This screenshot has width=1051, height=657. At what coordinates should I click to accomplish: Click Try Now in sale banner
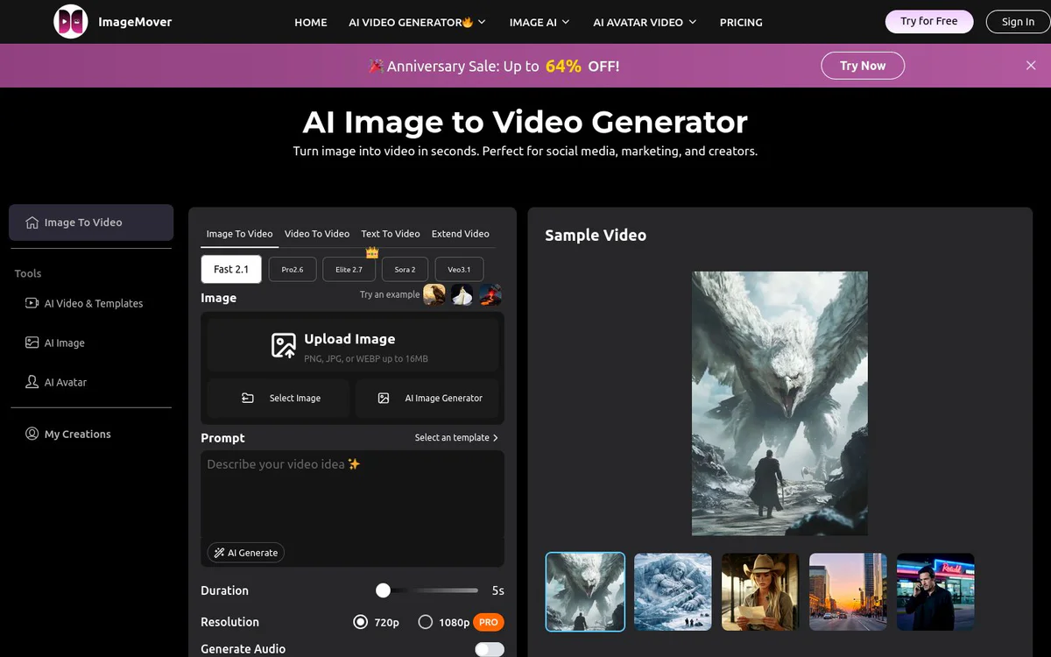point(863,66)
